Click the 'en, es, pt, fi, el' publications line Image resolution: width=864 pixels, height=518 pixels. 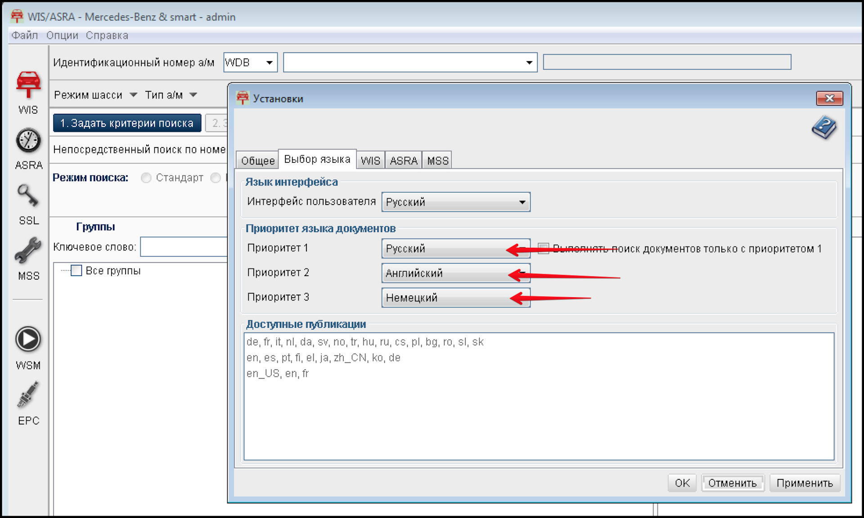[x=323, y=358]
